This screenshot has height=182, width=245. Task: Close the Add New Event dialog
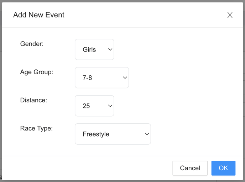click(230, 15)
